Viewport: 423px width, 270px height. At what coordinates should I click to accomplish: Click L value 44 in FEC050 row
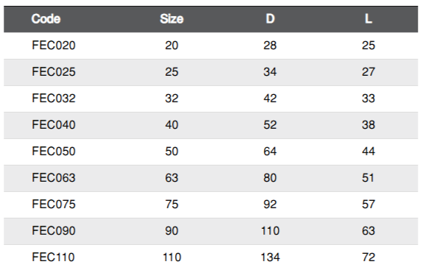[x=369, y=151]
